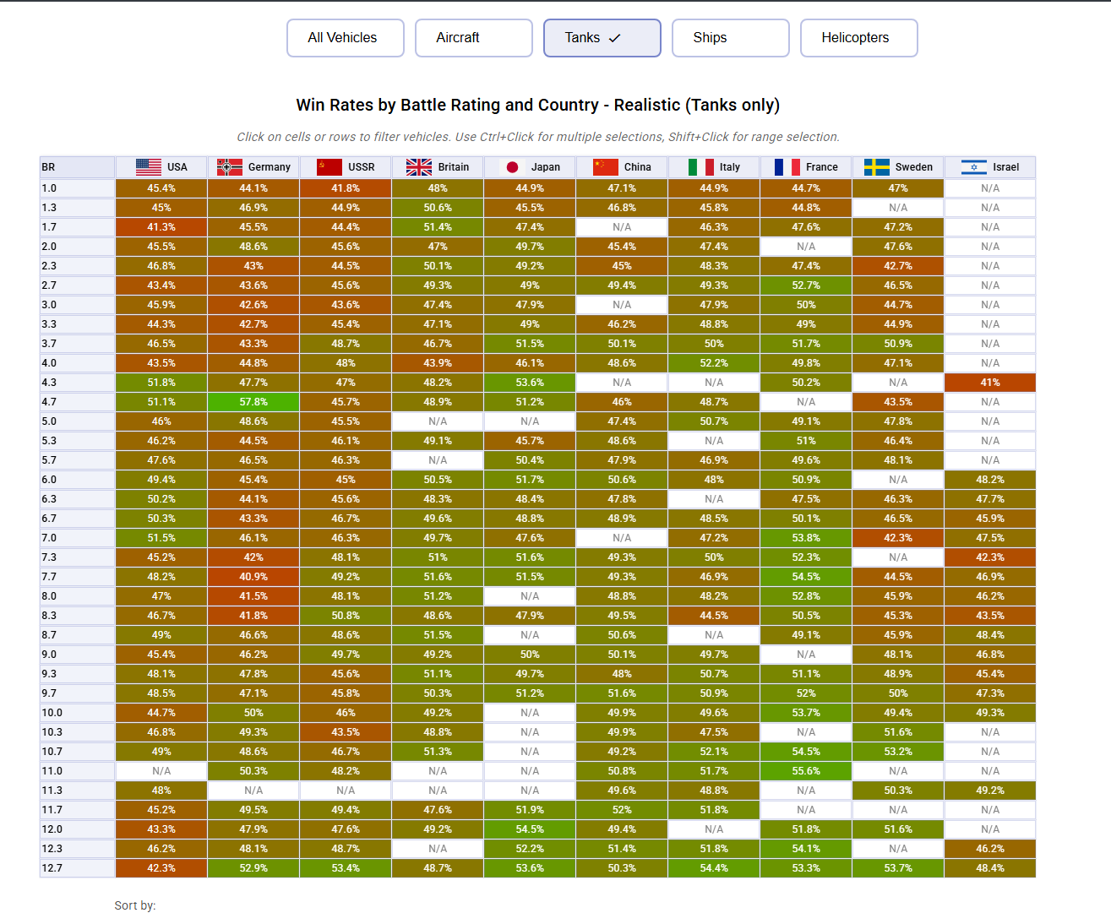Enable the Ships vehicle filter
The height and width of the screenshot is (913, 1111).
point(731,38)
